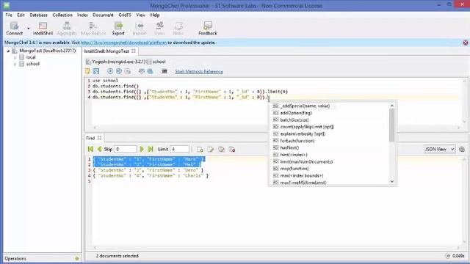Focus the Limit input field

coord(179,149)
